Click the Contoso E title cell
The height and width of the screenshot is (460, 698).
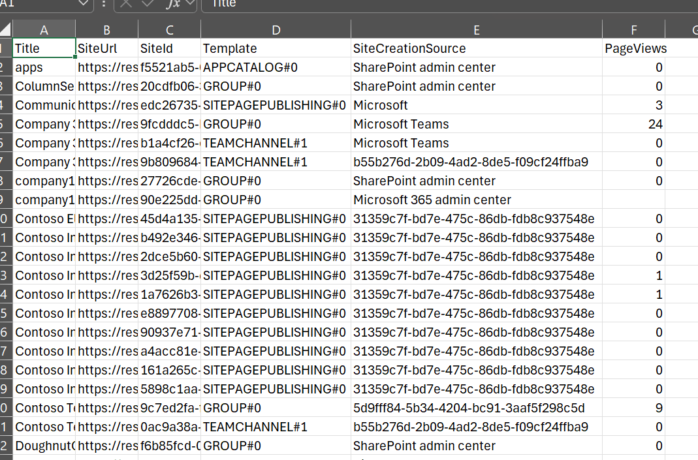44,219
